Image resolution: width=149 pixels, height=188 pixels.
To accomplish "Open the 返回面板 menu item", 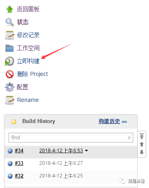I will coord(28,9).
